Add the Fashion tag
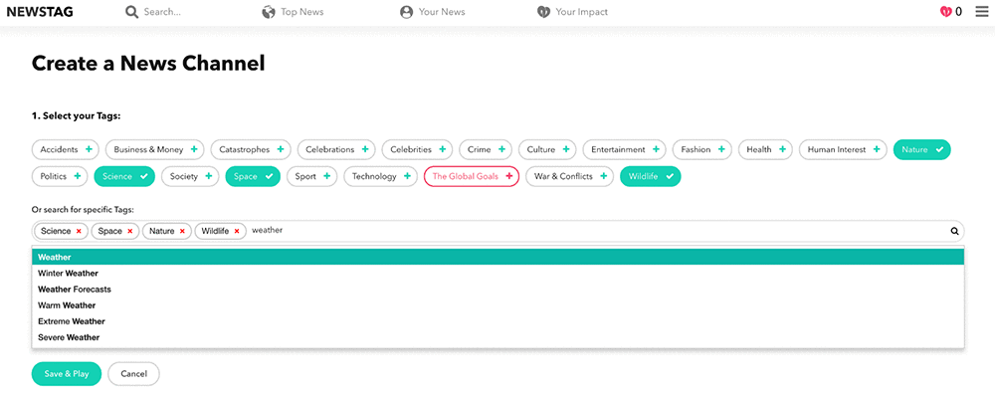995x398 pixels. [x=702, y=150]
